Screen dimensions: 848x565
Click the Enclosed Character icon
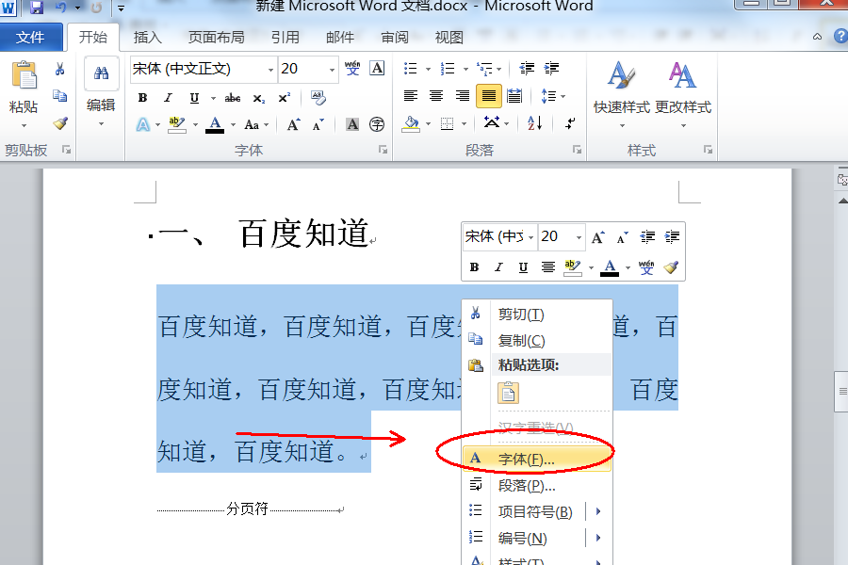[377, 124]
